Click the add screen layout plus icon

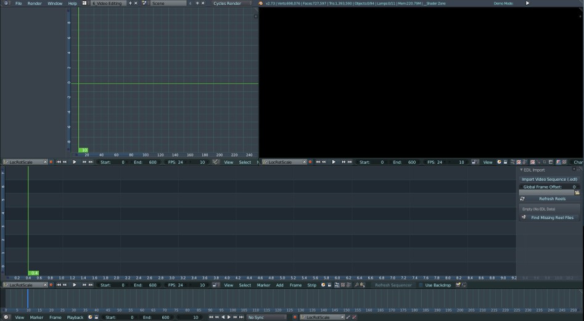130,3
